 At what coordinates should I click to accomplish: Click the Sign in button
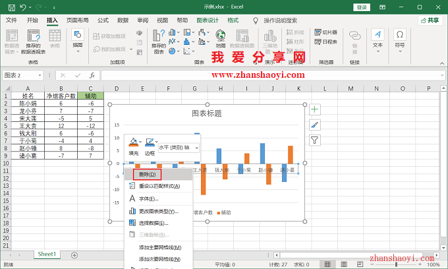pos(362,7)
